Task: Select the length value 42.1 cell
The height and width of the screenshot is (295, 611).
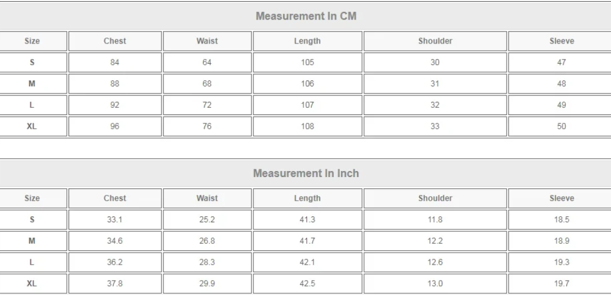Action: point(308,263)
